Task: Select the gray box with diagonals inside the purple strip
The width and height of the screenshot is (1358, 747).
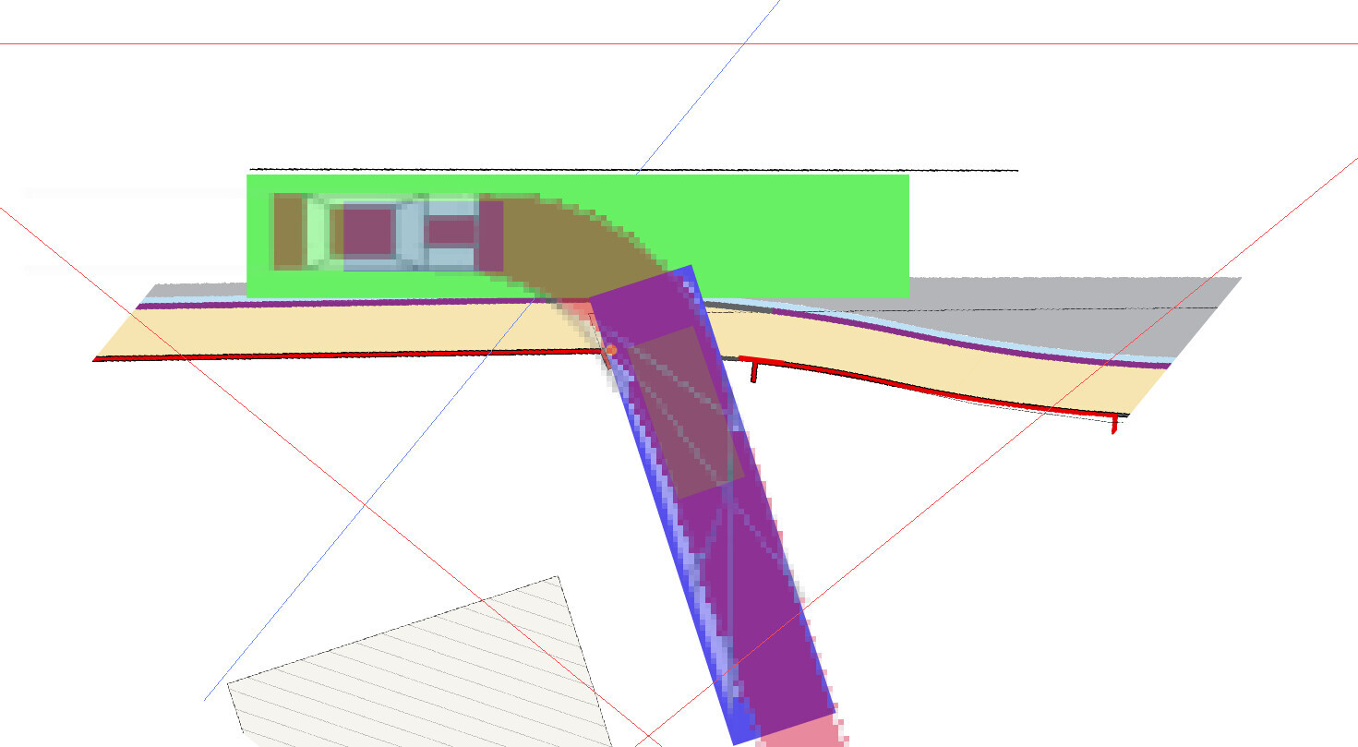Action: pos(683,411)
